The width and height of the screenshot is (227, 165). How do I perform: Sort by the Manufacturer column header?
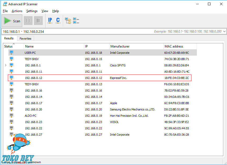pos(136,46)
